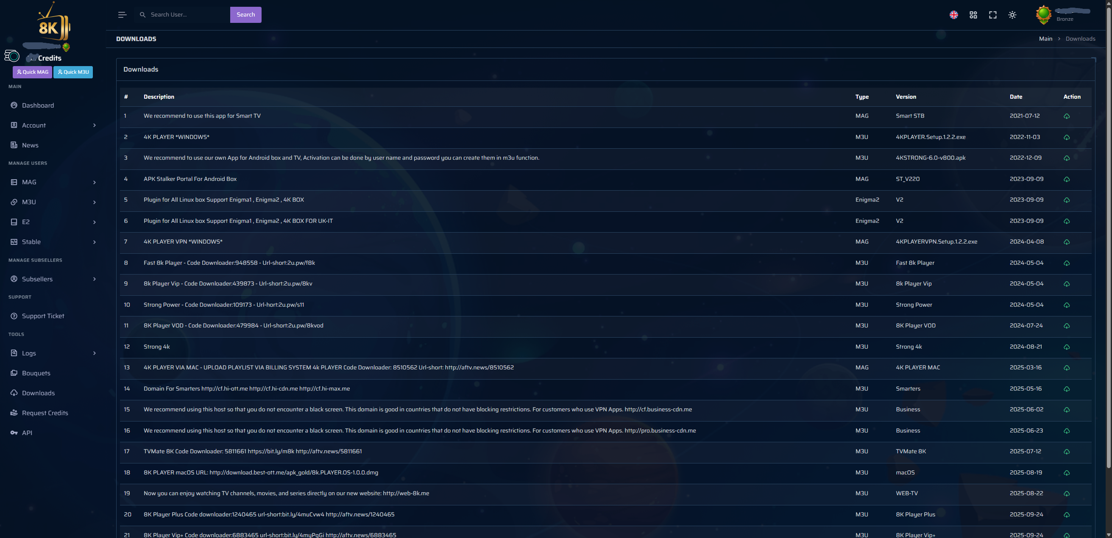The image size is (1112, 538).
Task: Click the Bronze user avatar icon
Action: point(1043,15)
